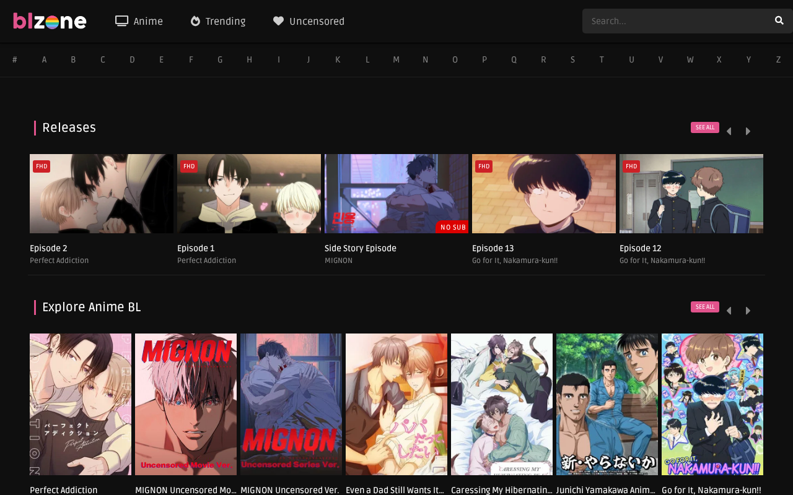
Task: Filter titles by letter Z
Action: [x=778, y=60]
